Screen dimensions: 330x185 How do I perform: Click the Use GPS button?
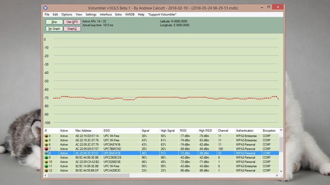[72, 22]
